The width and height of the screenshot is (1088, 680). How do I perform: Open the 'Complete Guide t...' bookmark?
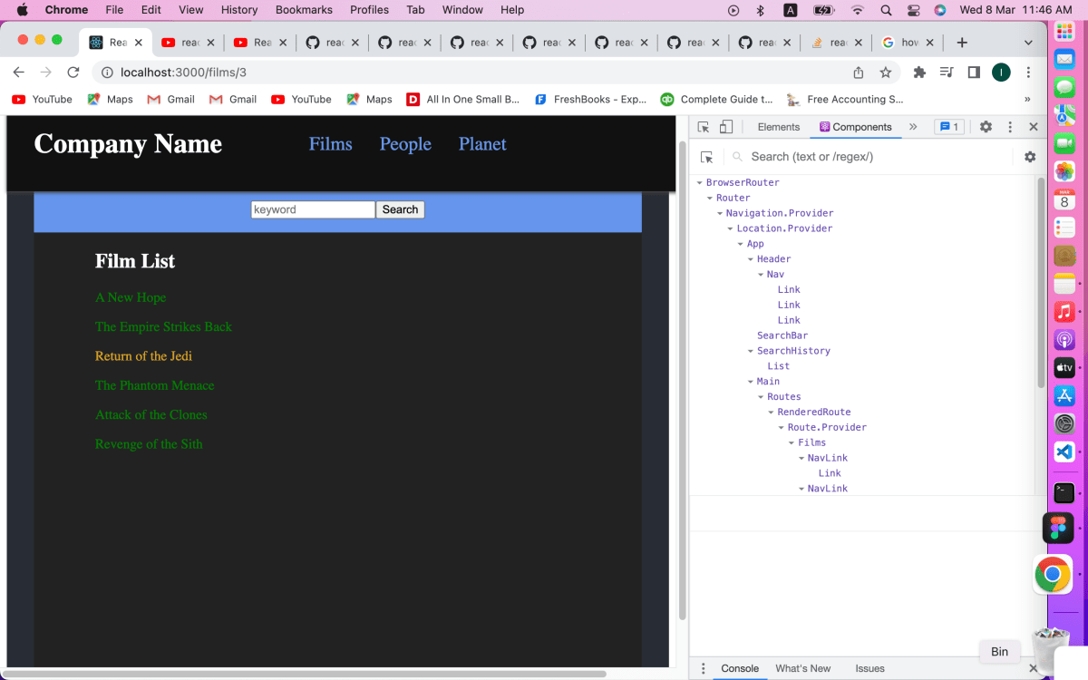716,100
